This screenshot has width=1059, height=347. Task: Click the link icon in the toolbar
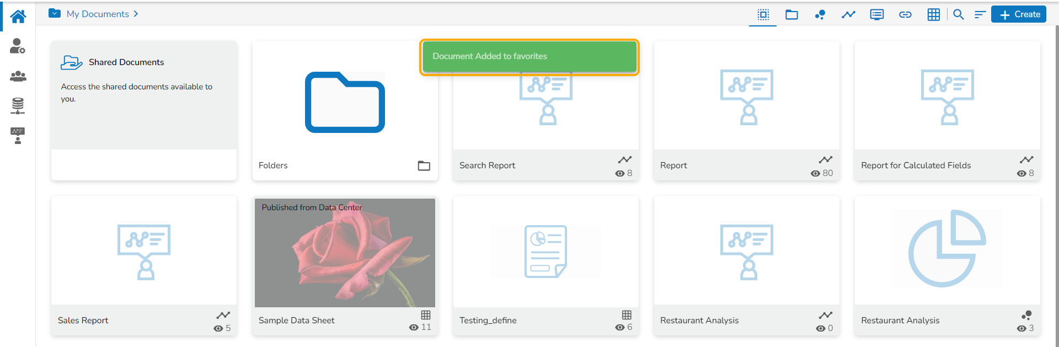[x=905, y=15]
